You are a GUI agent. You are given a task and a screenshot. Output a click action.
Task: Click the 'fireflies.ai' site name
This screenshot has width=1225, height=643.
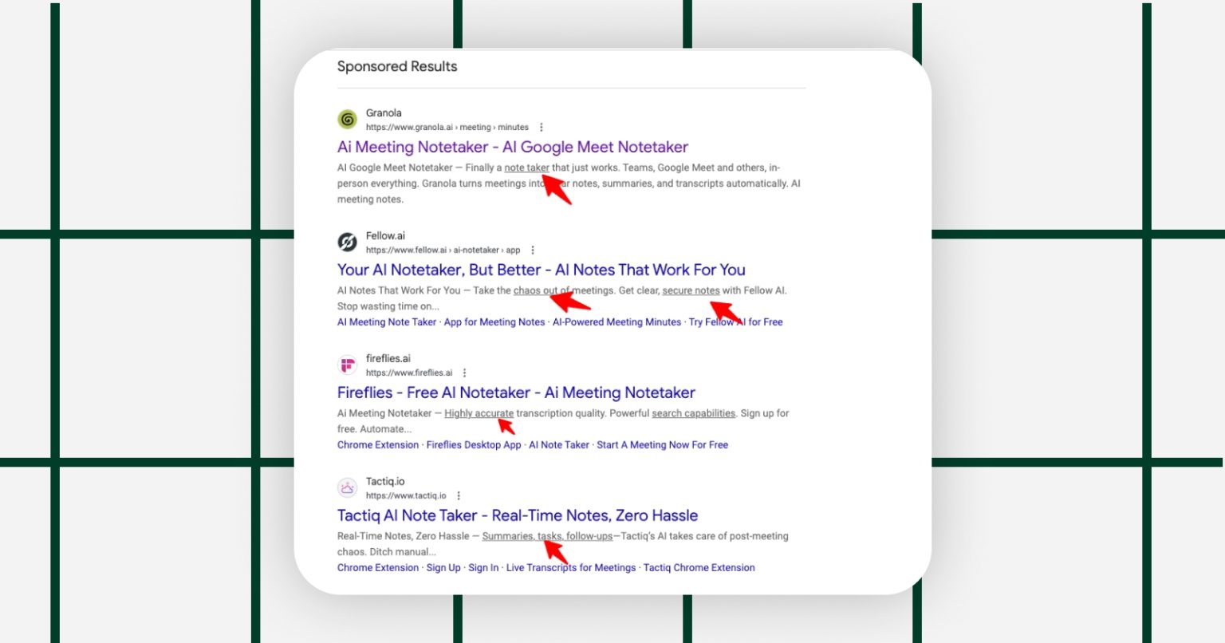pyautogui.click(x=388, y=359)
